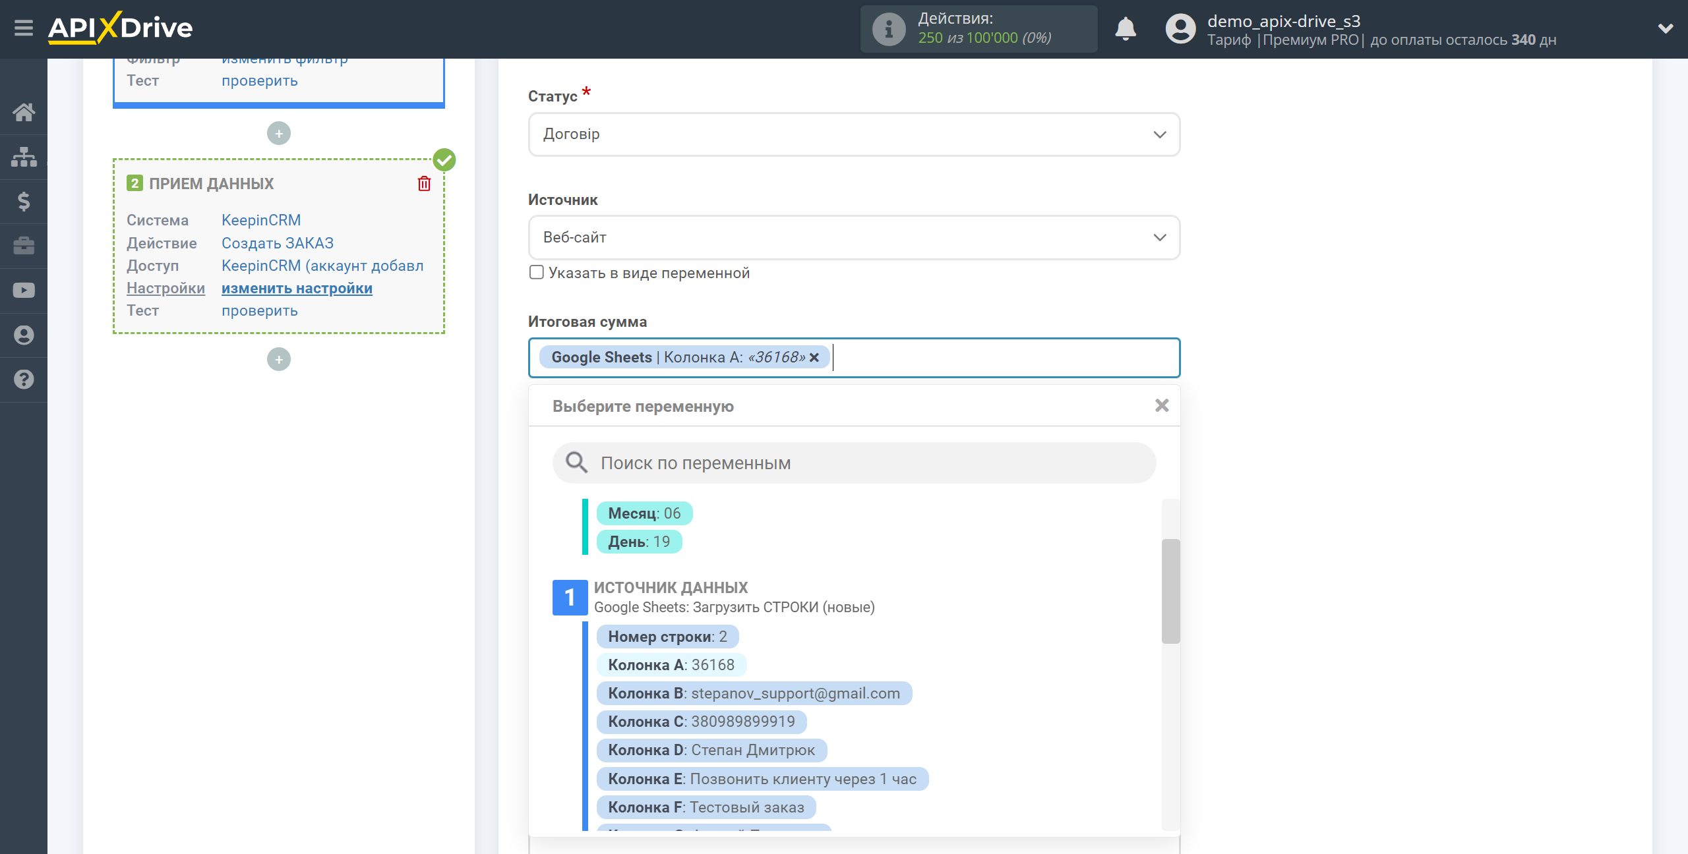1688x854 pixels.
Task: Select variable Колонка D: Степан Дмитрюк
Action: 711,750
